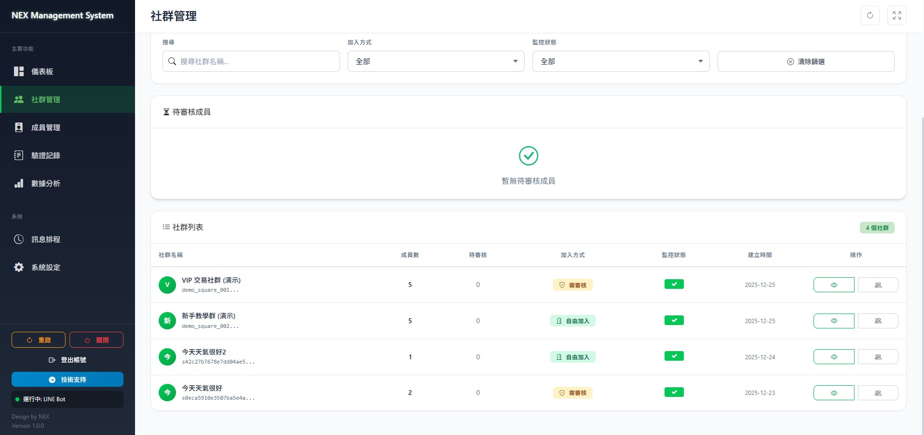The width and height of the screenshot is (924, 435).
Task: Go to 數據分析 in the sidebar
Action: point(46,183)
